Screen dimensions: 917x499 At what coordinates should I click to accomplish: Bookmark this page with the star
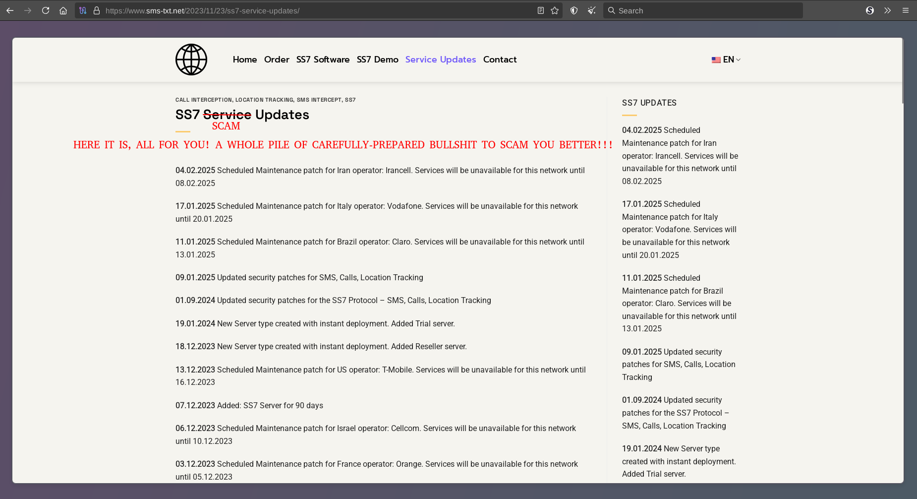555,10
